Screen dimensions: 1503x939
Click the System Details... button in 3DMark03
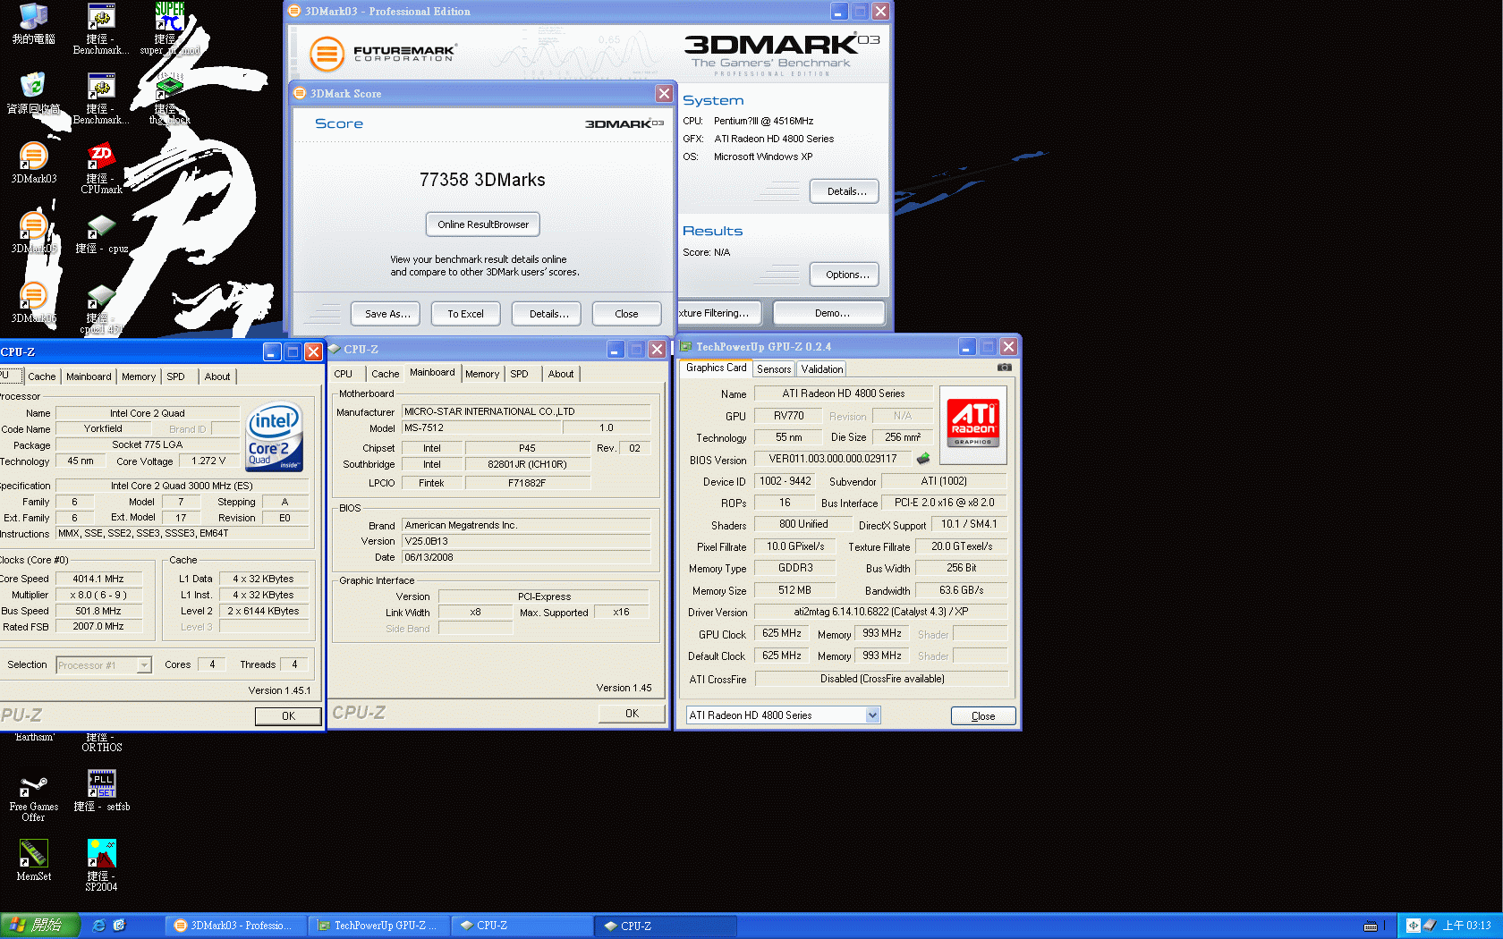[846, 191]
